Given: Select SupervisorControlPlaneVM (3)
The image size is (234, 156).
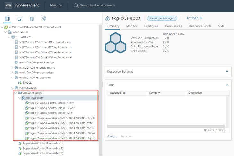Looking at the screenshot, I should click(43, 153).
